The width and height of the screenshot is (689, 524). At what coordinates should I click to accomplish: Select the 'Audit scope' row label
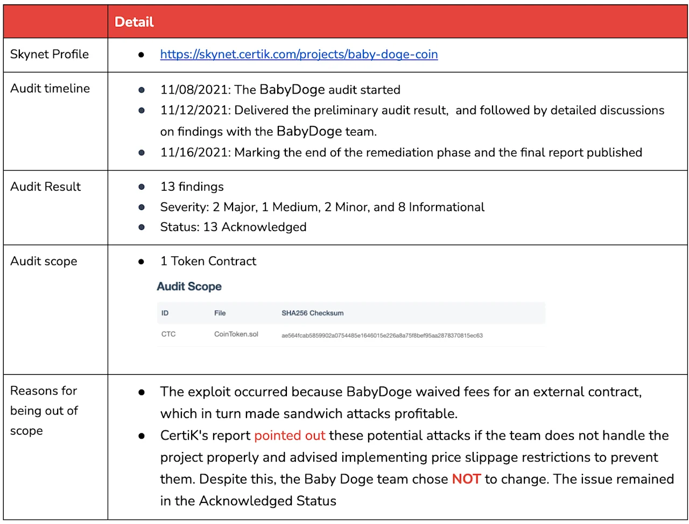[44, 261]
